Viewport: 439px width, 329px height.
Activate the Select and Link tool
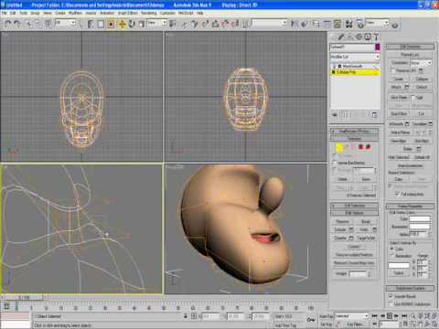pos(29,24)
